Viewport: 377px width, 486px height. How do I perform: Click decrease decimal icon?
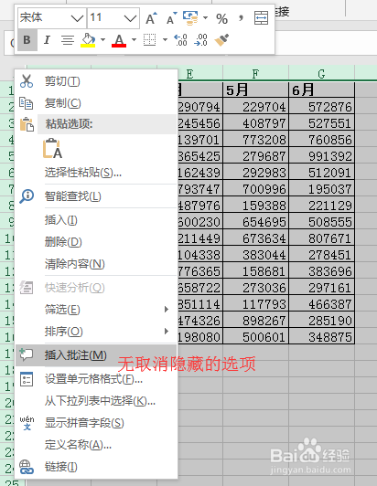tap(200, 40)
